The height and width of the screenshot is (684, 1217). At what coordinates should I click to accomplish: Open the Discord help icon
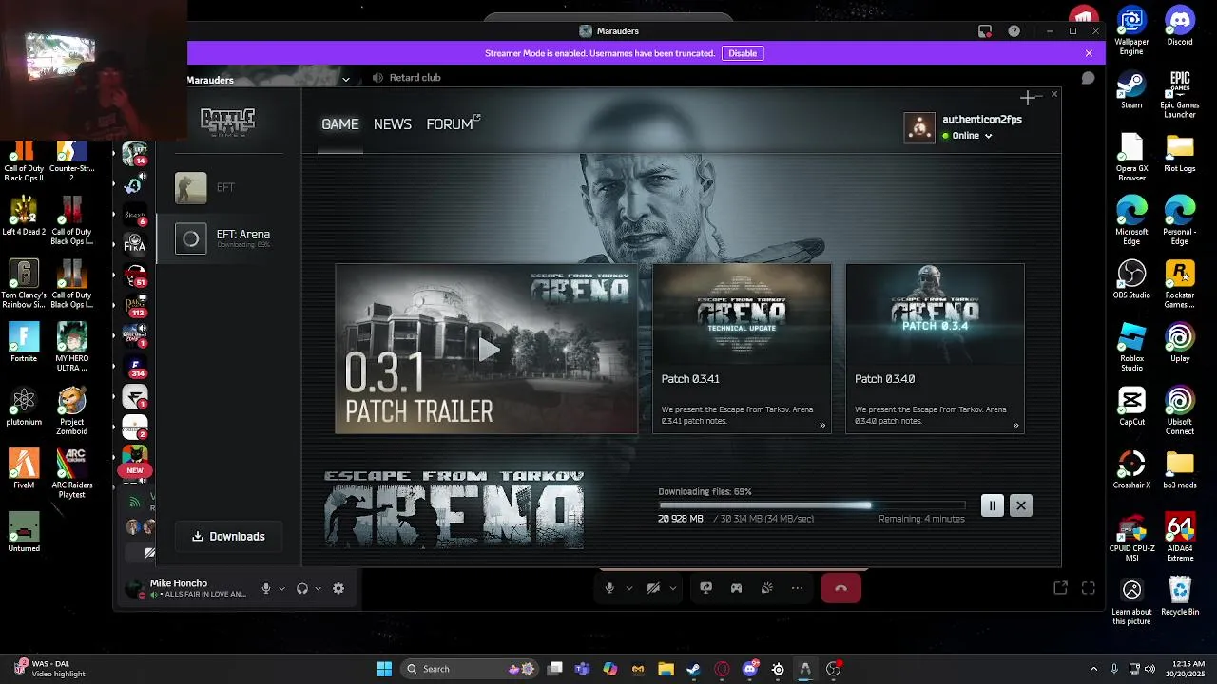coord(1014,31)
